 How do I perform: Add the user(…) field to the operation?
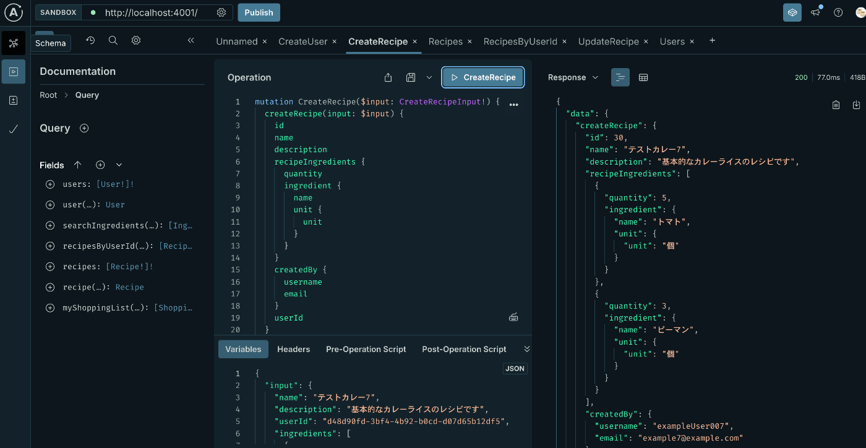click(x=50, y=205)
